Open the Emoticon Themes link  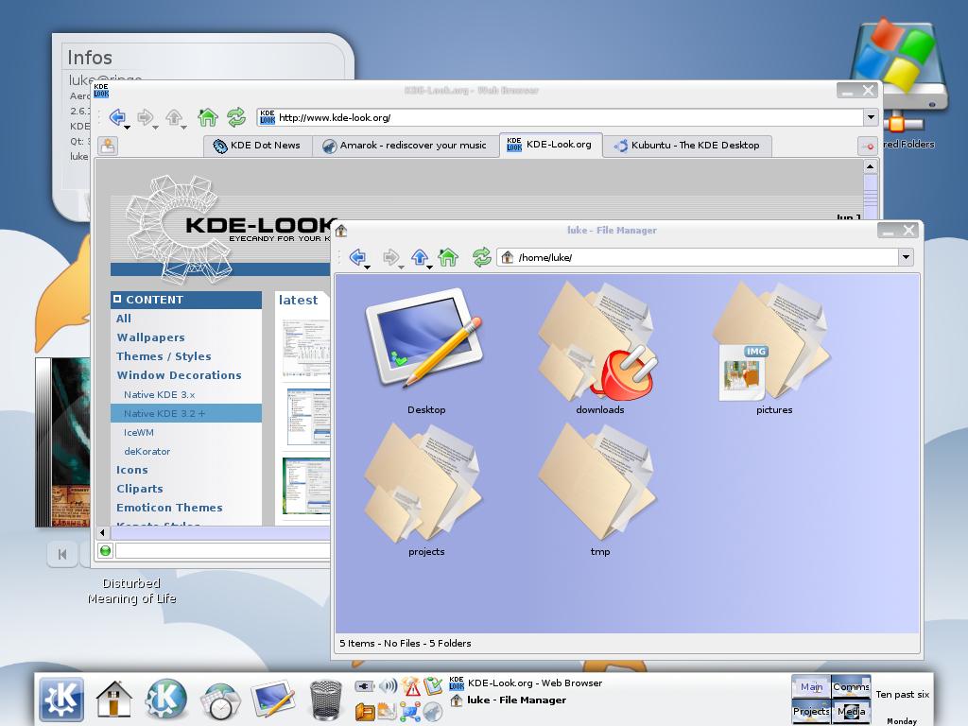coord(169,508)
